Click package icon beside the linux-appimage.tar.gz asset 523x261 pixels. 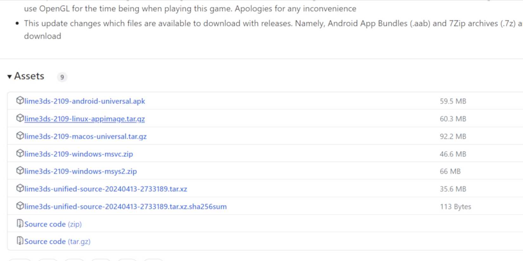point(20,118)
